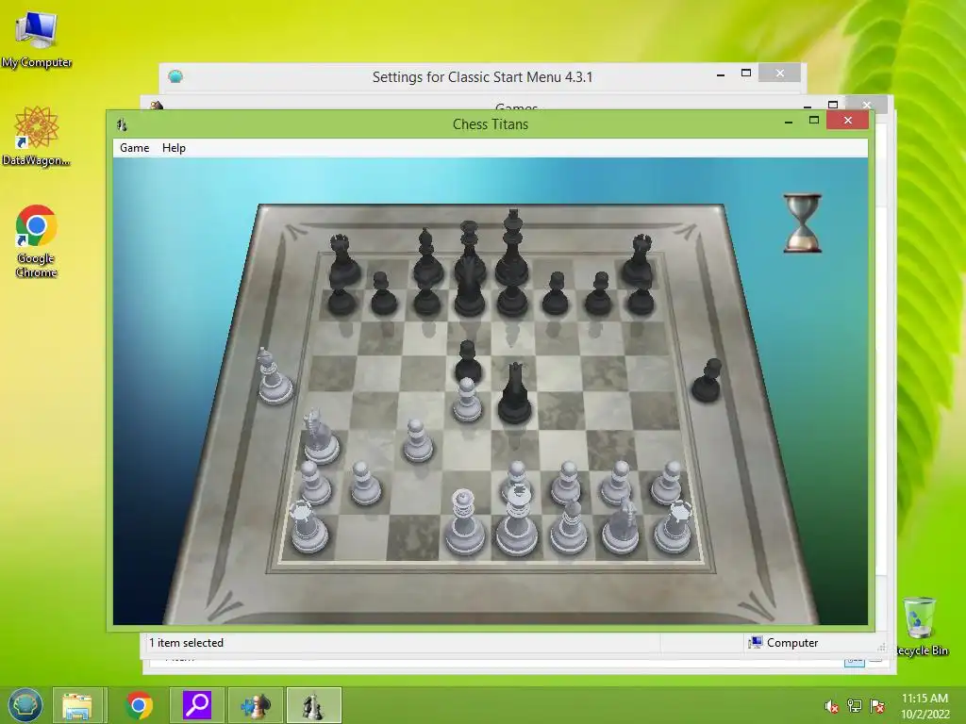966x724 pixels.
Task: Click the advanced black pawn blocking the white pawn
Action: pyautogui.click(x=468, y=361)
